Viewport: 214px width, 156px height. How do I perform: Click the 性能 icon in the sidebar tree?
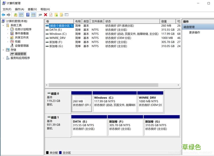pos(13,41)
